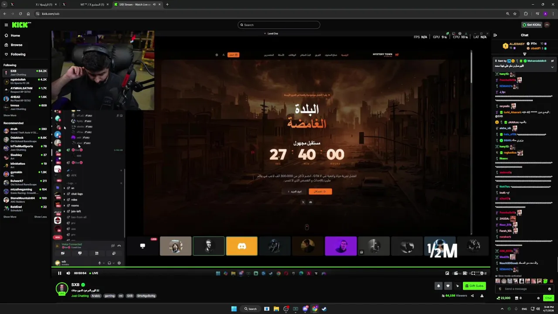Go back in browser history

[x=5, y=14]
